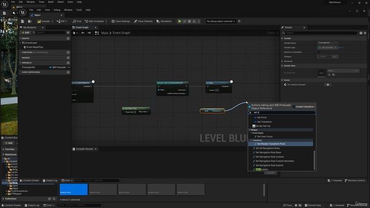Screen dimensions: 370x208
Task: Select Event BeginPlay in My Blueprint
Action: pos(35,47)
